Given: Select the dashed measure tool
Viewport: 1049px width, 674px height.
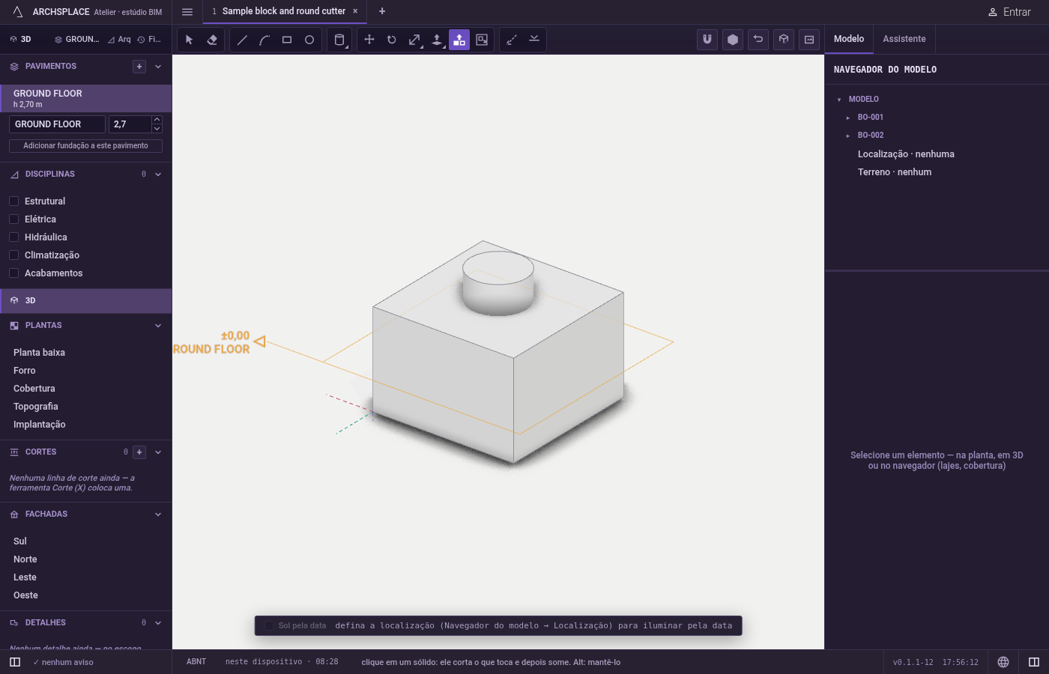Looking at the screenshot, I should click(x=512, y=40).
